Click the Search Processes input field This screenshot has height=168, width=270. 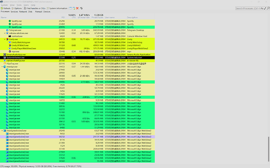pyautogui.click(x=248, y=8)
